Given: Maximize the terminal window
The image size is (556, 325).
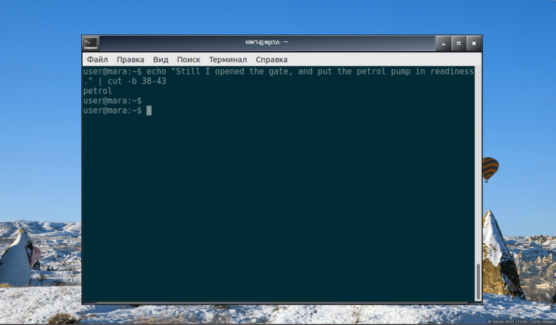Looking at the screenshot, I should point(459,43).
